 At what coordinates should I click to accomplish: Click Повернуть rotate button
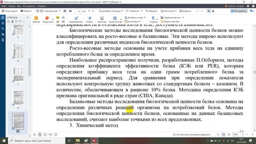pos(132,11)
